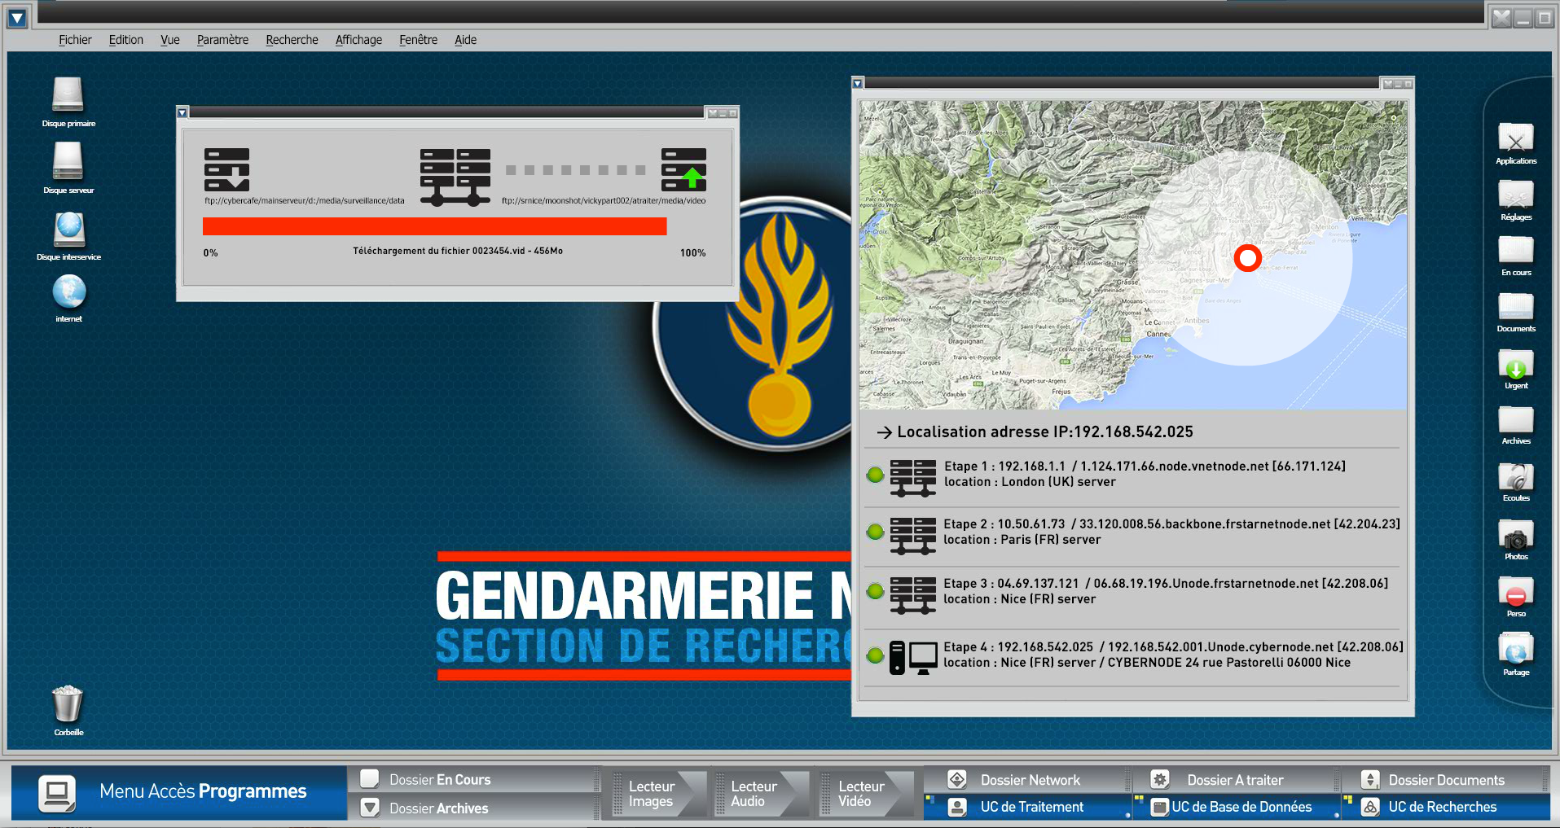Click the relay server rack icon in transfer window
This screenshot has width=1560, height=828.
click(455, 177)
